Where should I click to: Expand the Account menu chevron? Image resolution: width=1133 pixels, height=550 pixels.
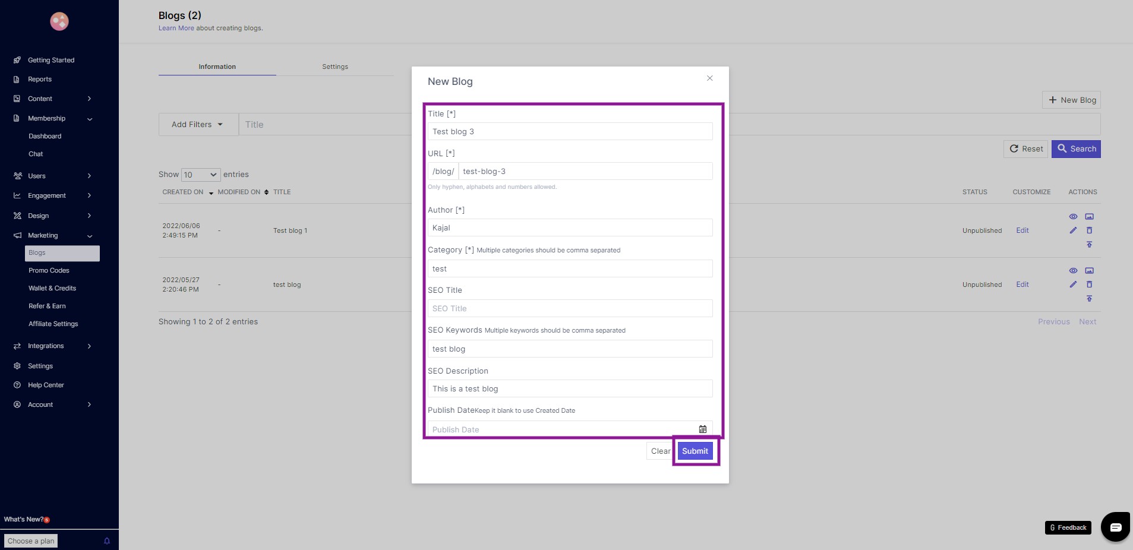pos(89,404)
